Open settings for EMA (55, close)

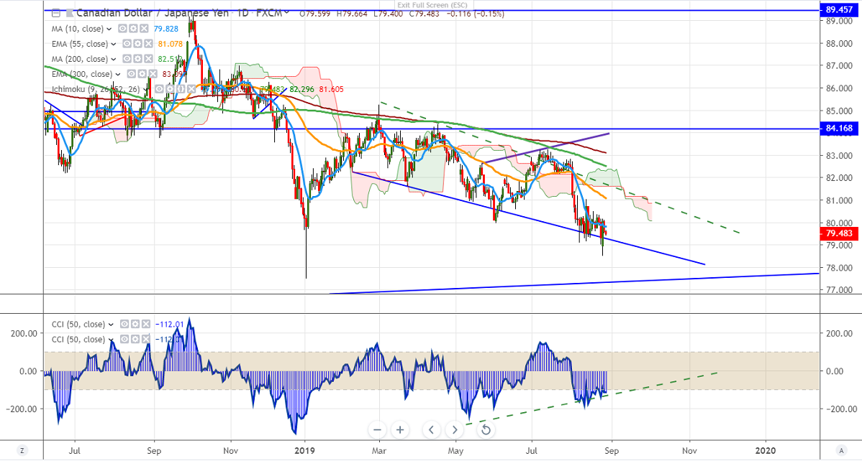137,44
